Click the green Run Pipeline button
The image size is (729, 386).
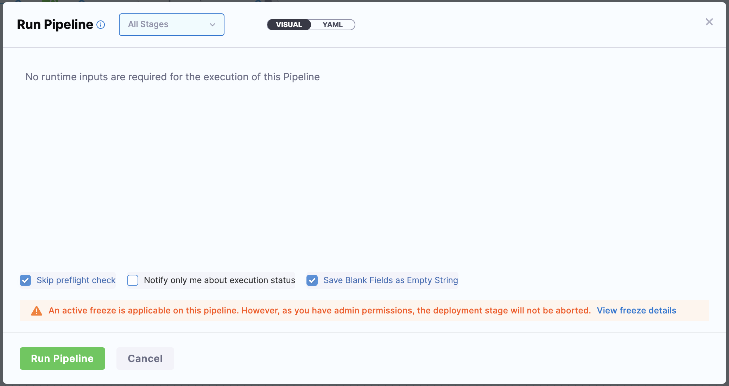(x=62, y=359)
